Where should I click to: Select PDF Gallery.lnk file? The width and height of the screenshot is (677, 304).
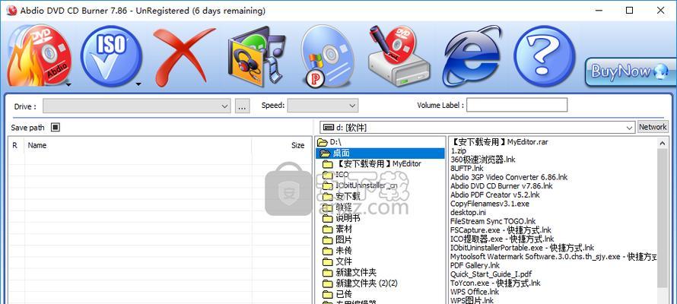pos(475,266)
